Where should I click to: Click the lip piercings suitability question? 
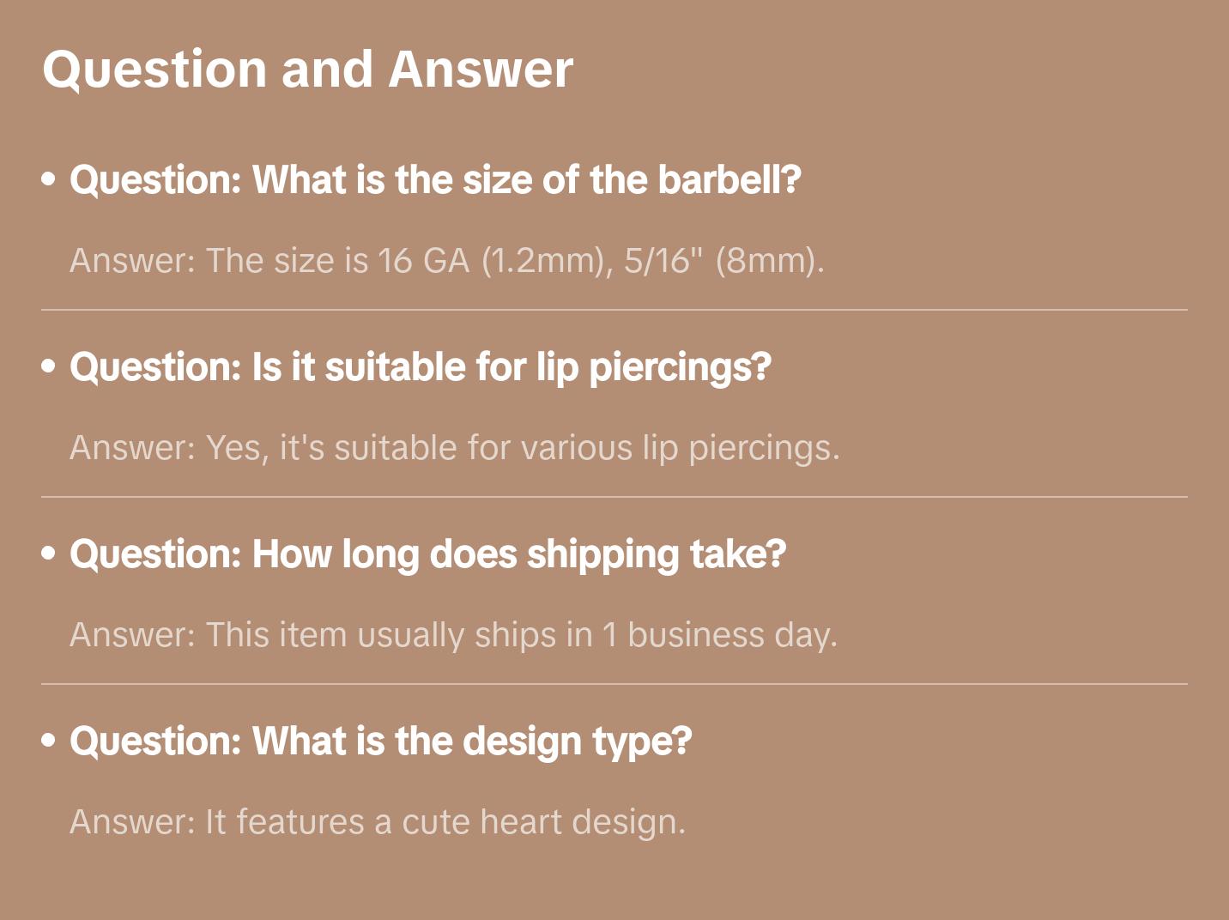coord(421,367)
